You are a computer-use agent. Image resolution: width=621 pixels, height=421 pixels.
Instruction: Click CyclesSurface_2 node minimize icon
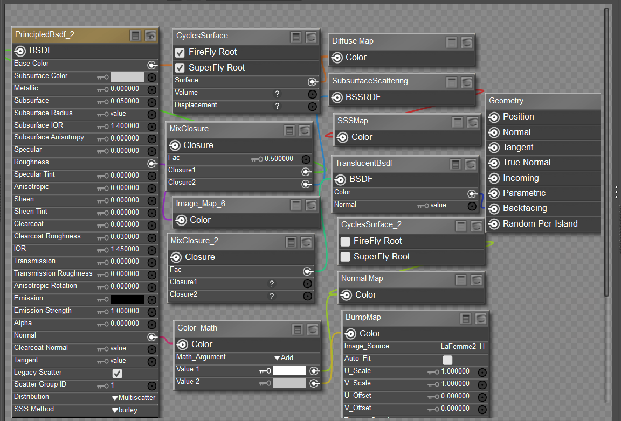[x=460, y=226]
